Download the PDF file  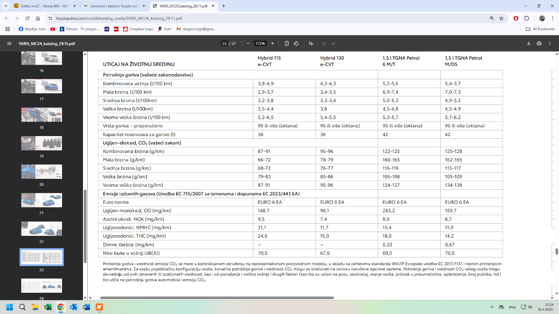coord(528,44)
